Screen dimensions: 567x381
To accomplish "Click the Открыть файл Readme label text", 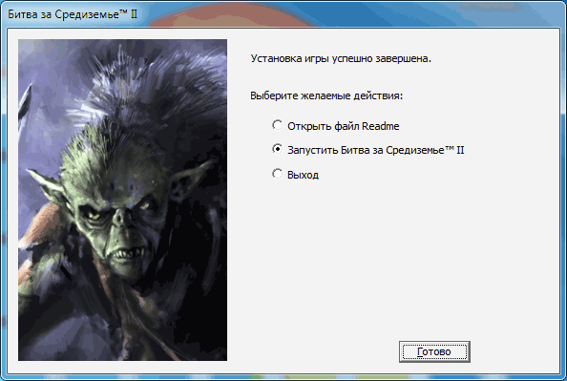I will point(344,126).
